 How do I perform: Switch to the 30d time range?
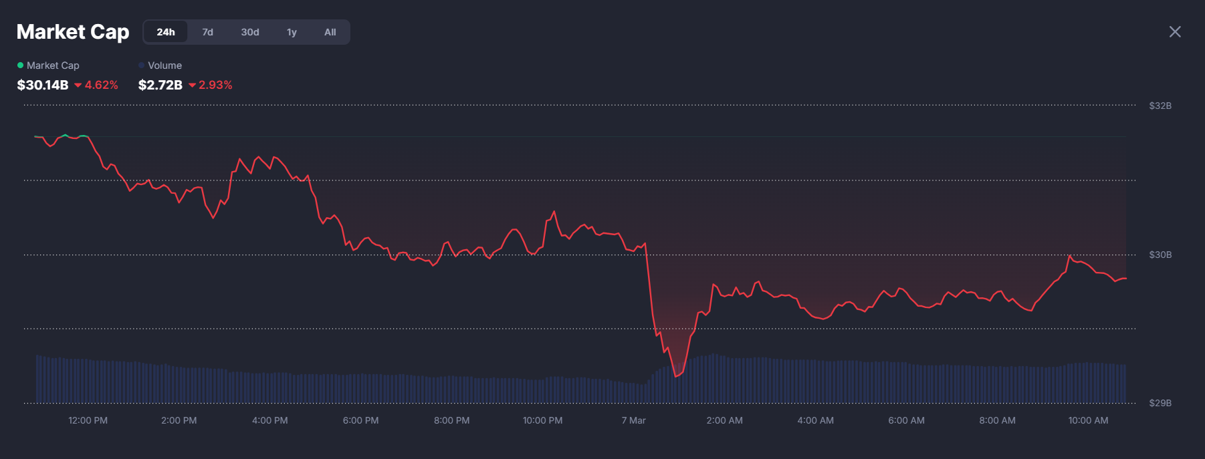pyautogui.click(x=250, y=32)
